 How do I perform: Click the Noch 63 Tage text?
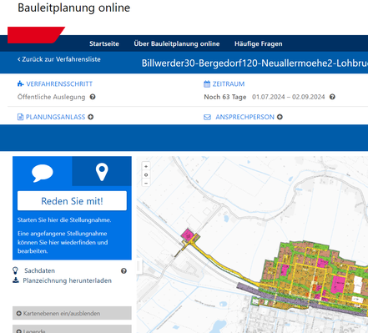tap(225, 97)
